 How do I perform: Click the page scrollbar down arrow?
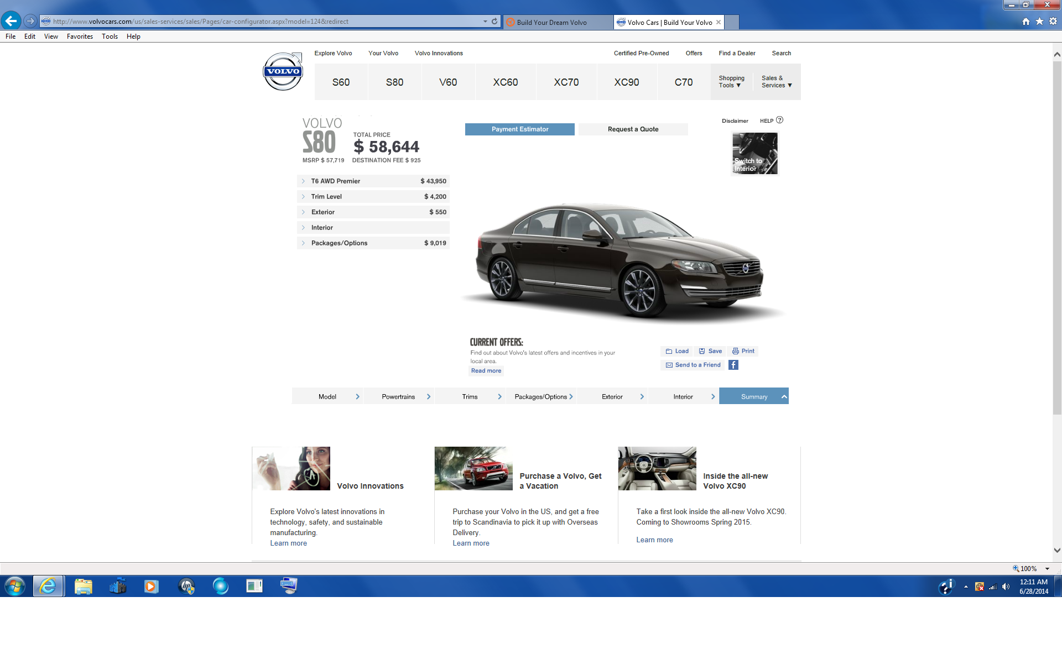click(x=1057, y=551)
